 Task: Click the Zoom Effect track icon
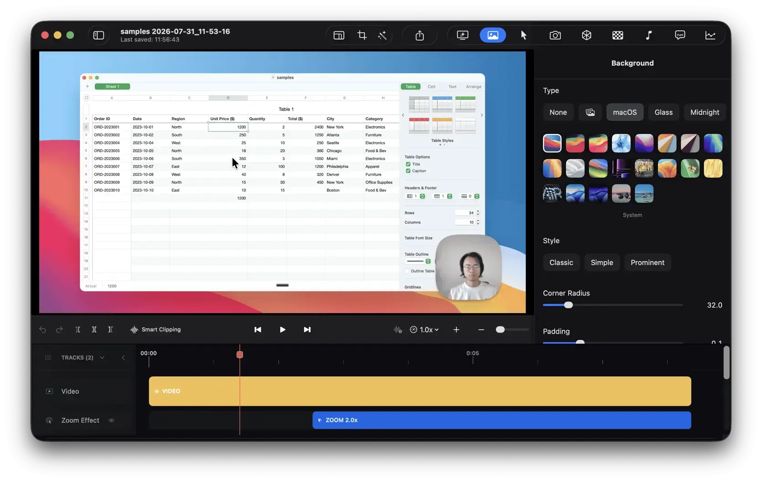point(49,421)
